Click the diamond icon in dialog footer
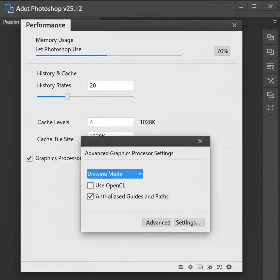 click(x=190, y=267)
